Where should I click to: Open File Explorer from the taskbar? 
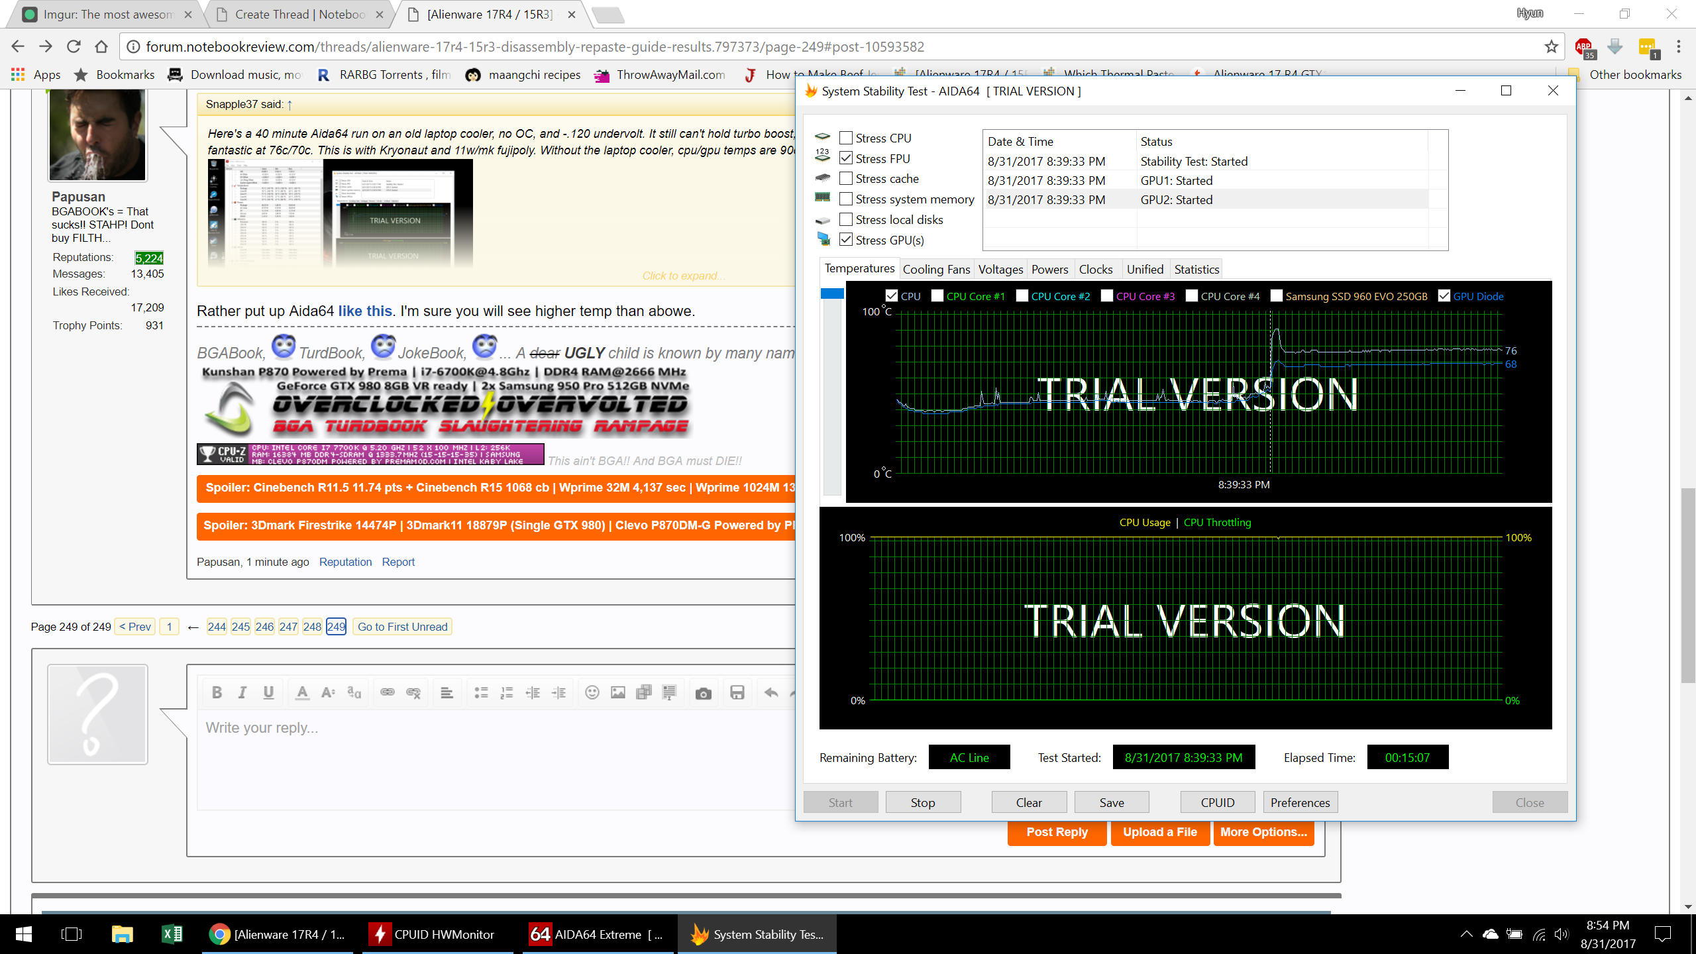click(122, 934)
